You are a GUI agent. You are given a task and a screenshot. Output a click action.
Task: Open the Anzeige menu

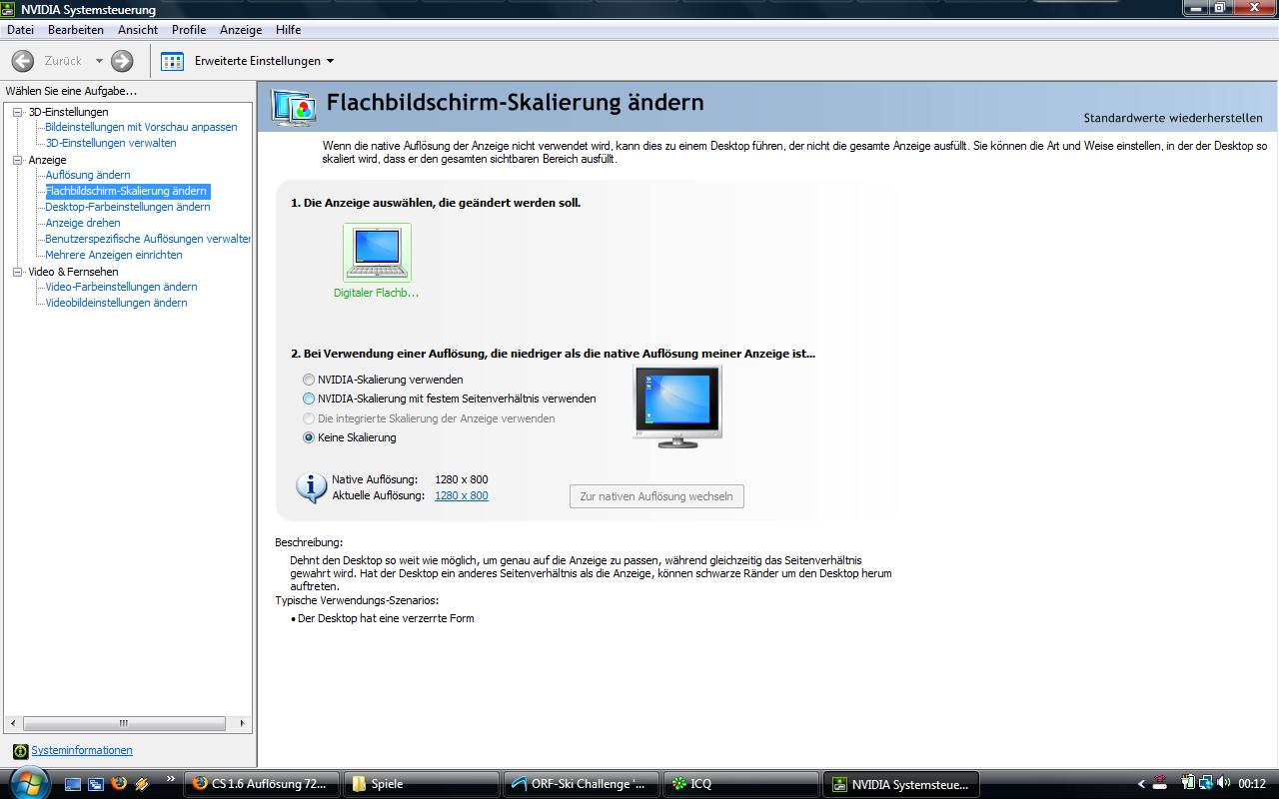point(241,30)
